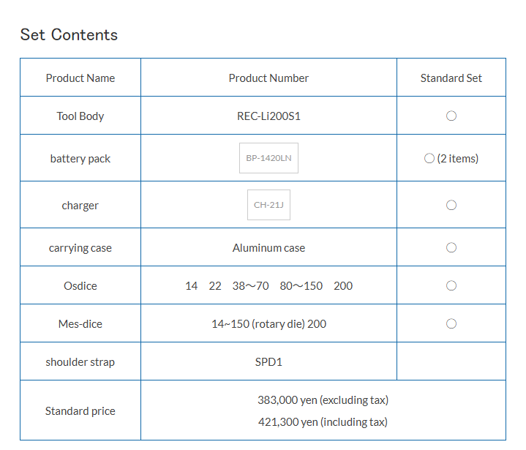The width and height of the screenshot is (526, 450).
Task: Click the Standard price row label
Action: 80,410
